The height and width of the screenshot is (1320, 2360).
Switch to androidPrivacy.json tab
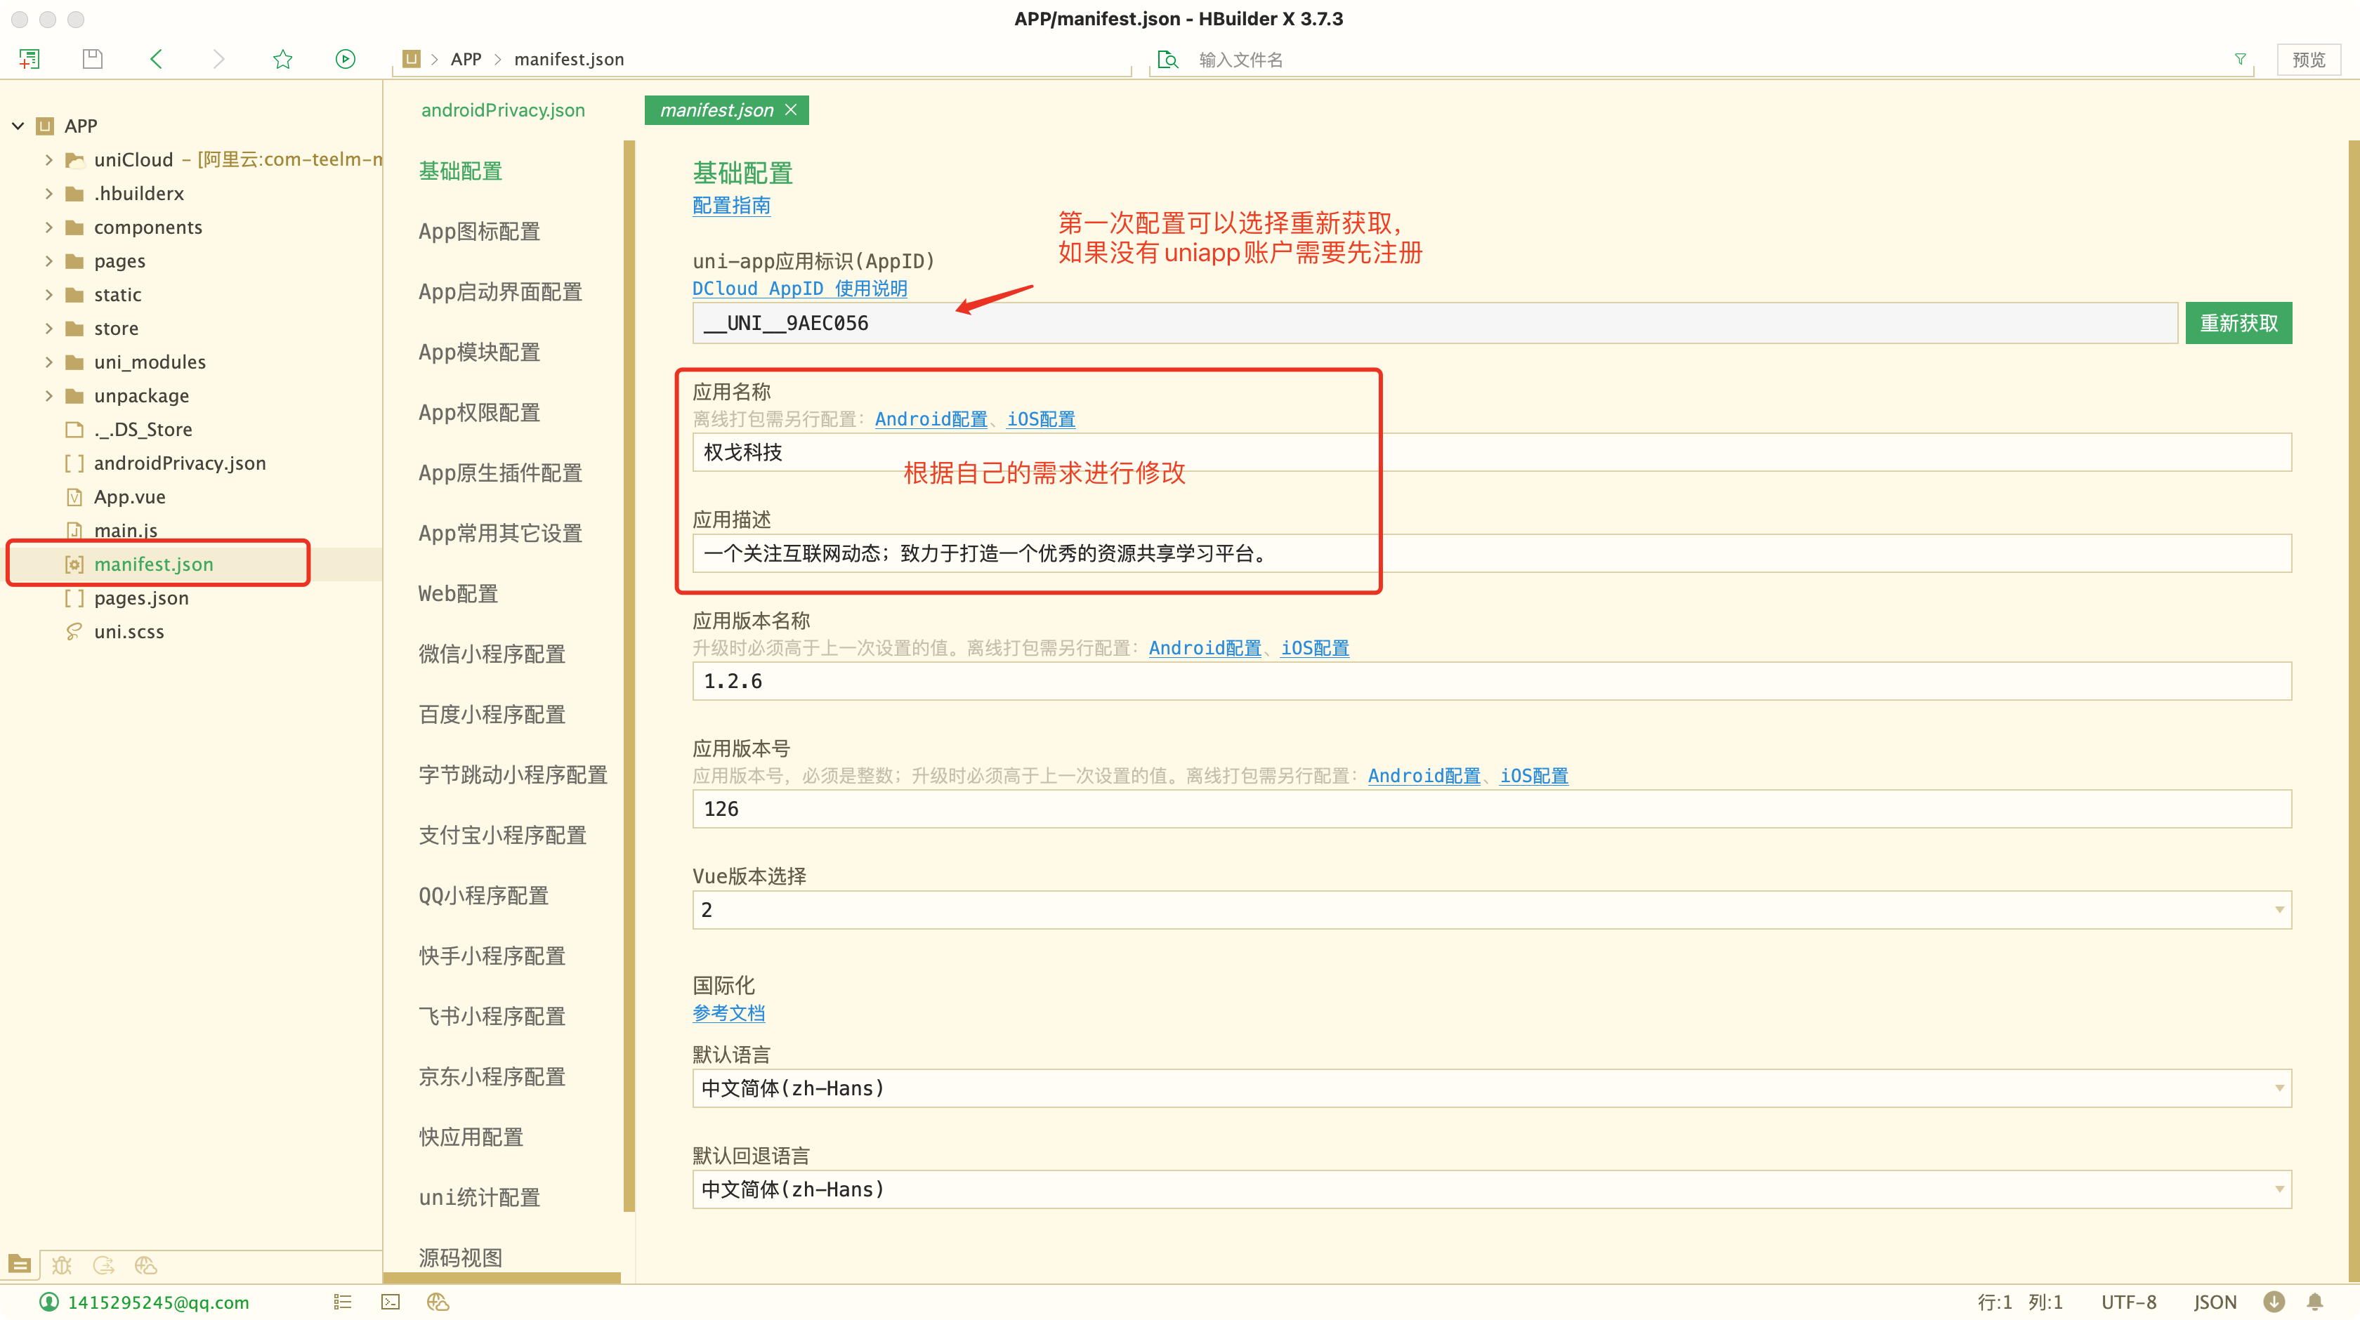point(503,110)
